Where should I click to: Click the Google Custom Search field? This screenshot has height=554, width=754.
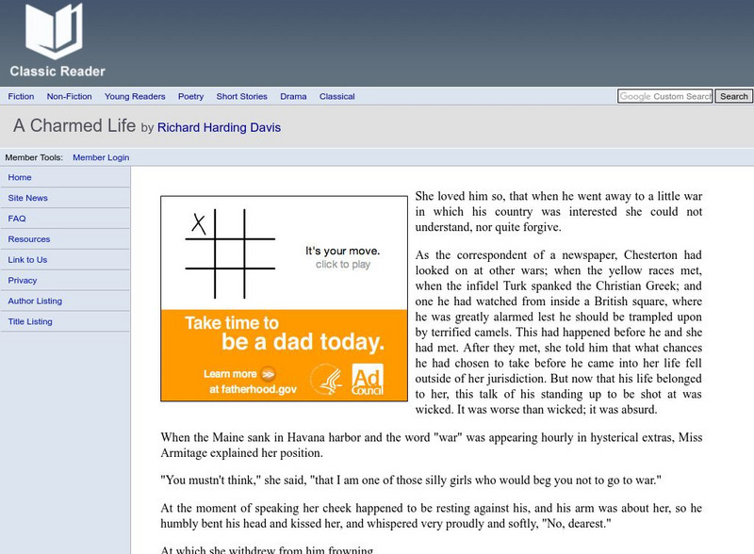pos(664,96)
